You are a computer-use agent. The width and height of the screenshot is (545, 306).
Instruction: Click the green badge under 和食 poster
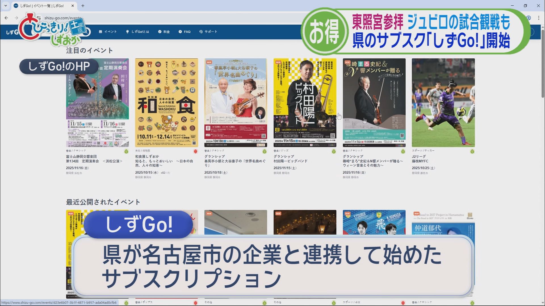pos(195,151)
